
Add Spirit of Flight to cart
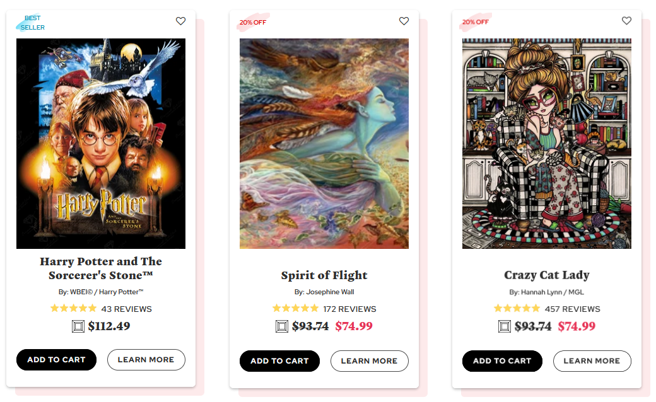(x=279, y=361)
